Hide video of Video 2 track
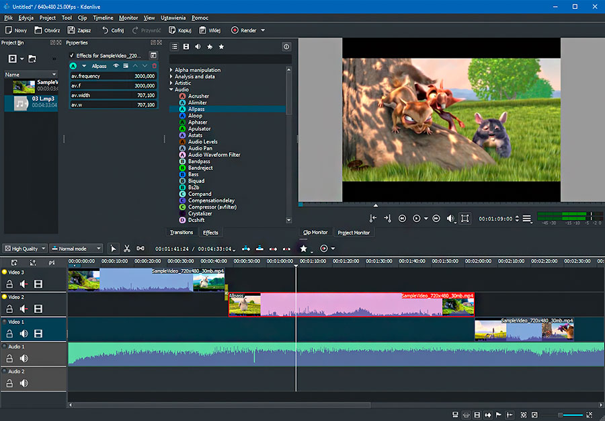Screen dimensions: 605x421 tap(38, 309)
